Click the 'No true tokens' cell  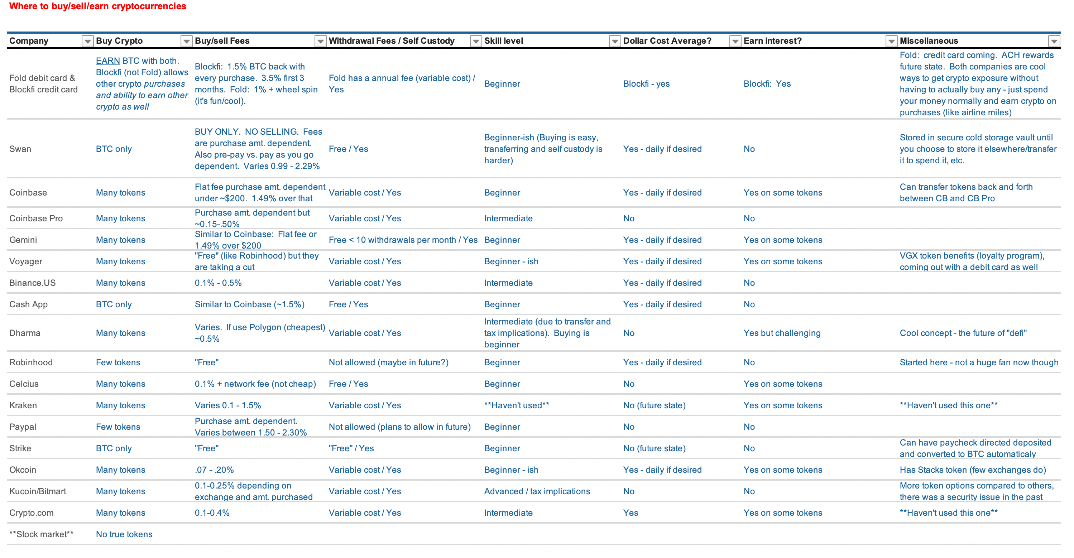coord(124,535)
